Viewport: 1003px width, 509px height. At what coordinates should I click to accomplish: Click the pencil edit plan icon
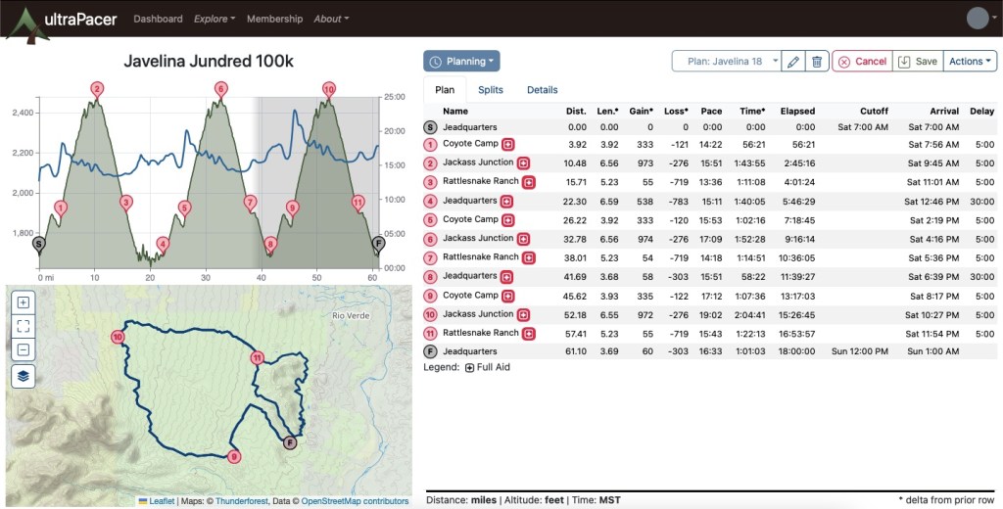(x=793, y=62)
